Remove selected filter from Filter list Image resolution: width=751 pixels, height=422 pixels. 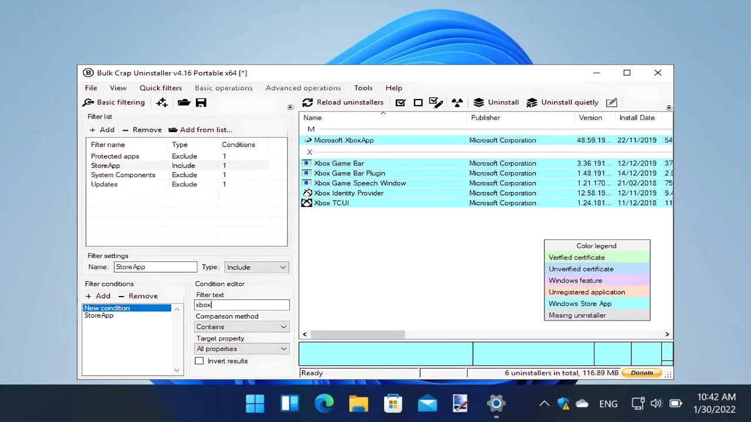tap(142, 130)
